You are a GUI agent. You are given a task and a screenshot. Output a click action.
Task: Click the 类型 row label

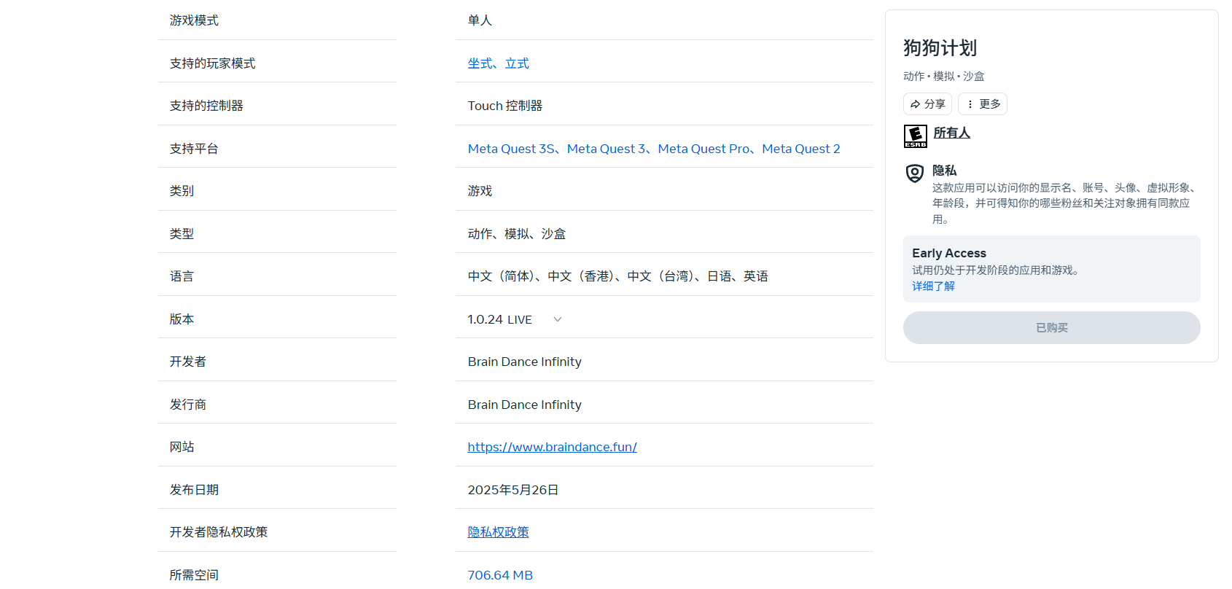tap(182, 234)
